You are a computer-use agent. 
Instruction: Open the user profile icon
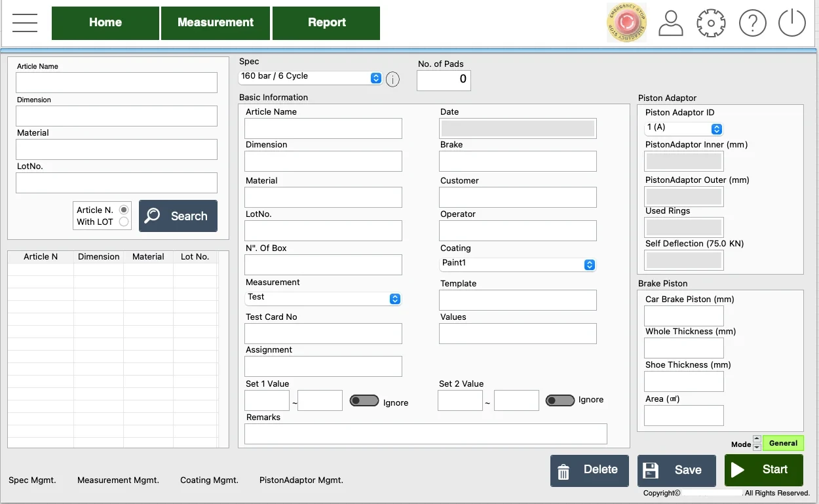pos(670,24)
